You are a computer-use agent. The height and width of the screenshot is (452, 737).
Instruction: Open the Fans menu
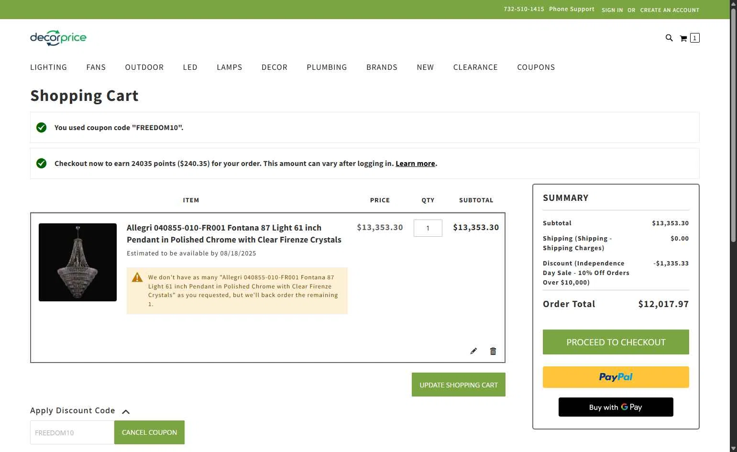tap(96, 67)
